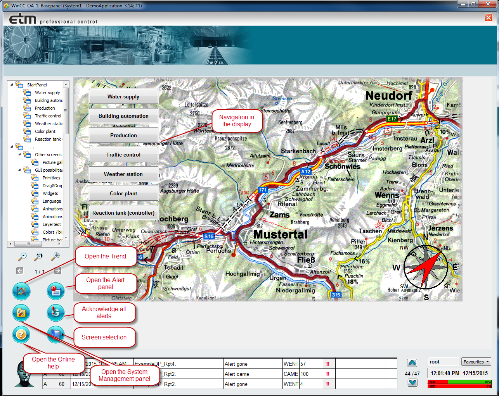This screenshot has height=396, width=499.
Task: Click the 'CAME' cell in alert table
Action: tap(291, 374)
